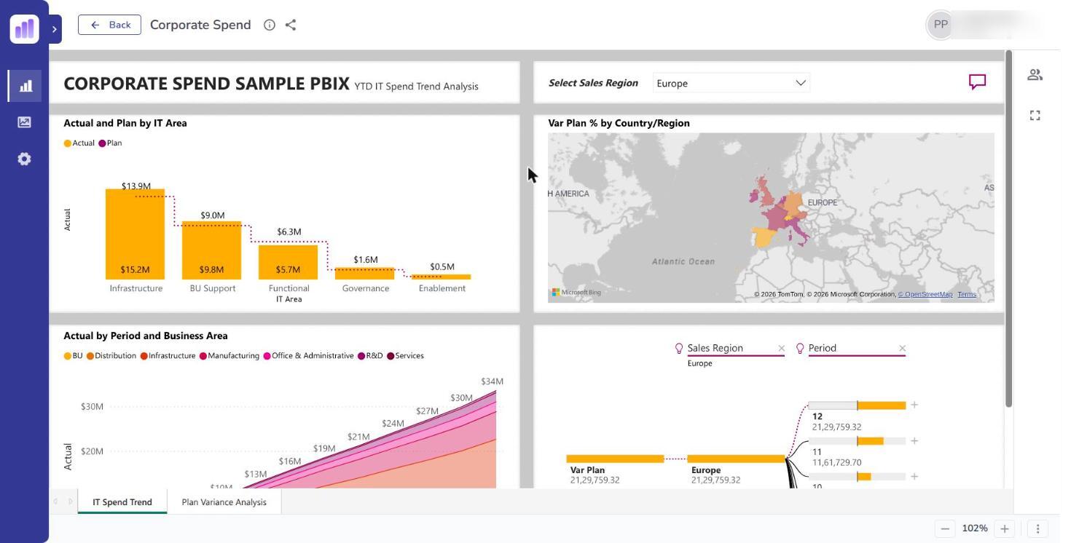Select the BU Support bar
The height and width of the screenshot is (543, 1071).
point(212,250)
